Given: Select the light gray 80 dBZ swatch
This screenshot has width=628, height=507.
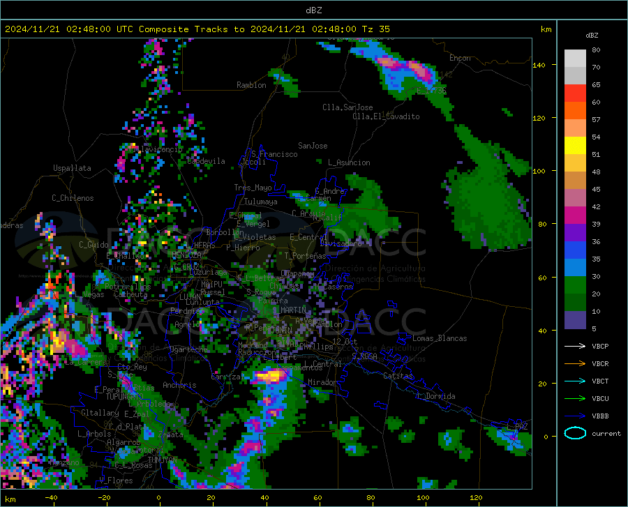Looking at the screenshot, I should pyautogui.click(x=575, y=58).
